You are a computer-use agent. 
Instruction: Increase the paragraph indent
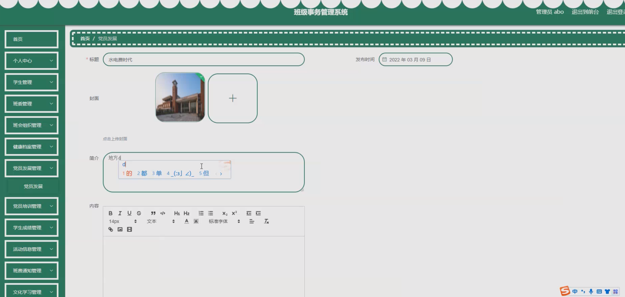tap(258, 213)
